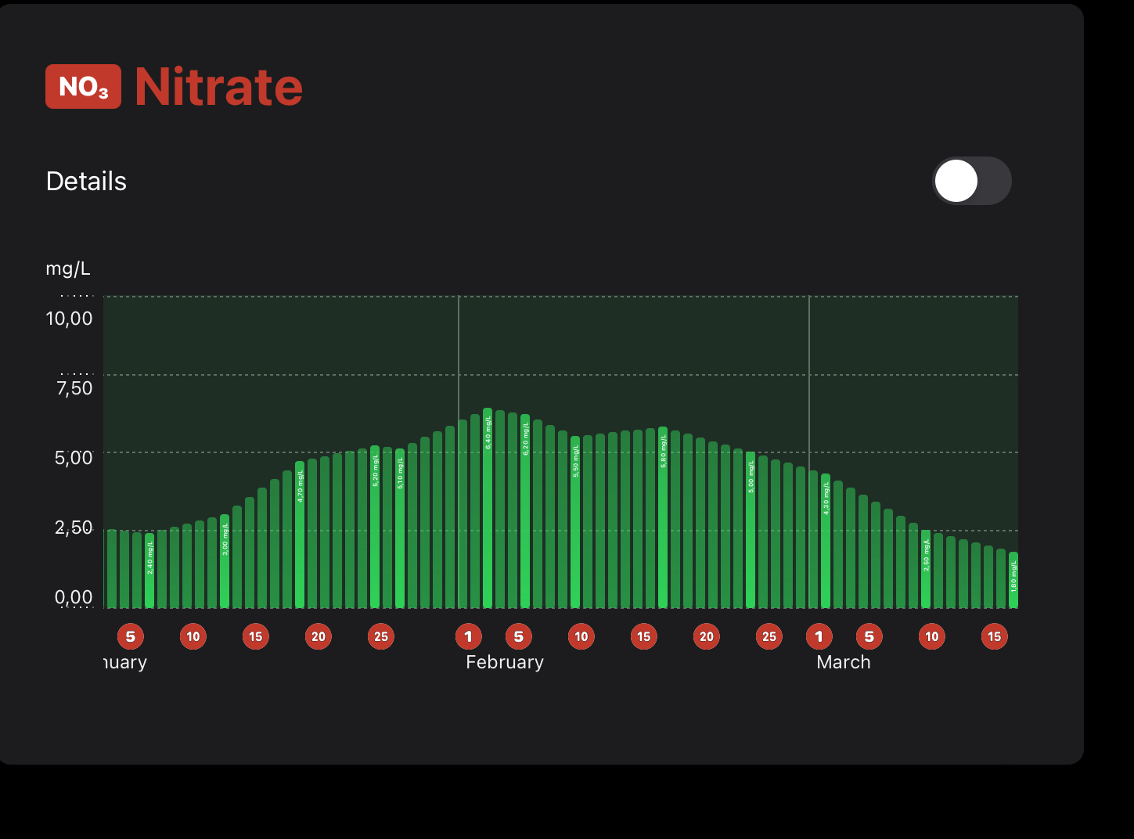The height and width of the screenshot is (839, 1134).
Task: Click the January 25 date marker
Action: pos(381,636)
